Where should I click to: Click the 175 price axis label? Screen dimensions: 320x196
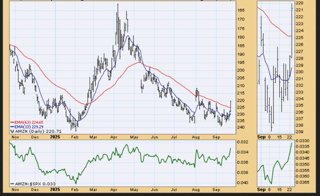(x=241, y=29)
